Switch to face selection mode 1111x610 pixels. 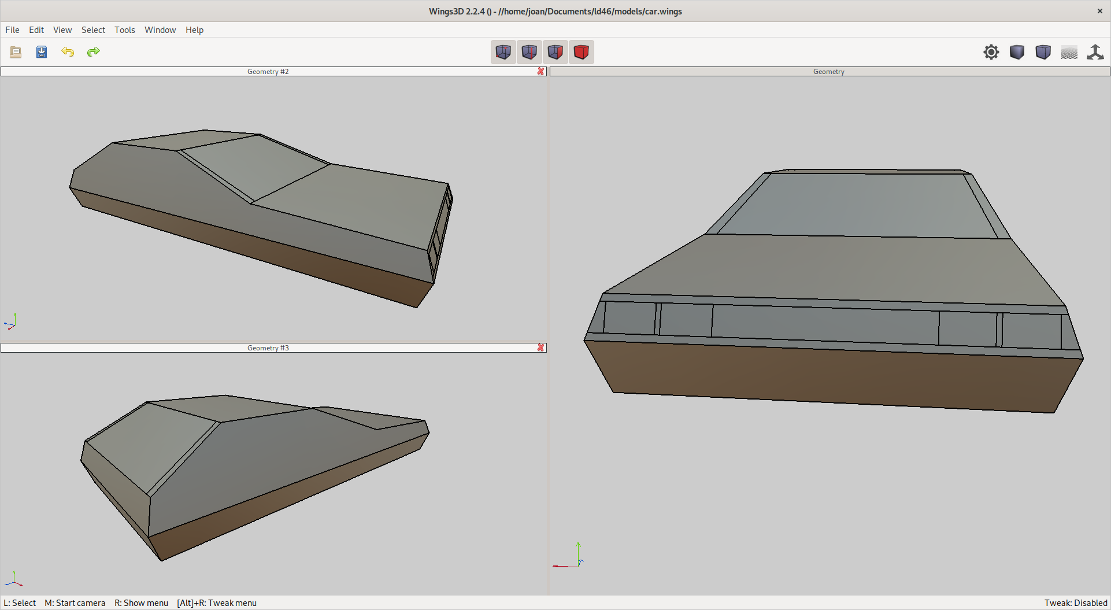point(555,52)
